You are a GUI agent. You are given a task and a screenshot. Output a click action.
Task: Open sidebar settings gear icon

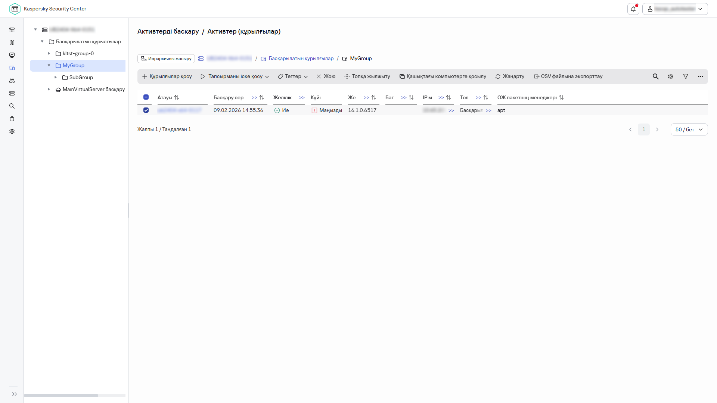(x=12, y=131)
